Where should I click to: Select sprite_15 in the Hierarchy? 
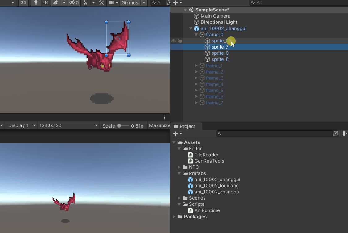tap(221, 41)
